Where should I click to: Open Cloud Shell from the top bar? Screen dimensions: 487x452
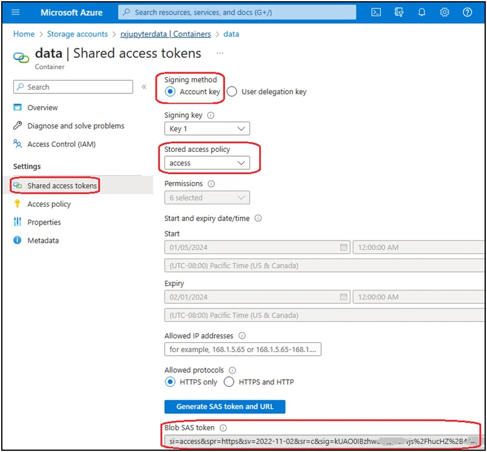[x=376, y=12]
